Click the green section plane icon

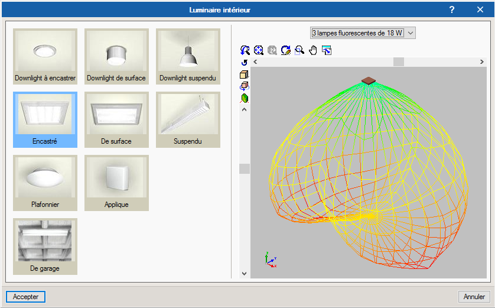(x=245, y=98)
